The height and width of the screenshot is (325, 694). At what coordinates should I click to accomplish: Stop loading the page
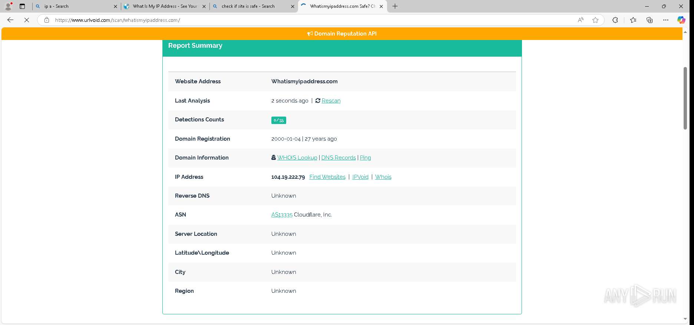coord(27,20)
